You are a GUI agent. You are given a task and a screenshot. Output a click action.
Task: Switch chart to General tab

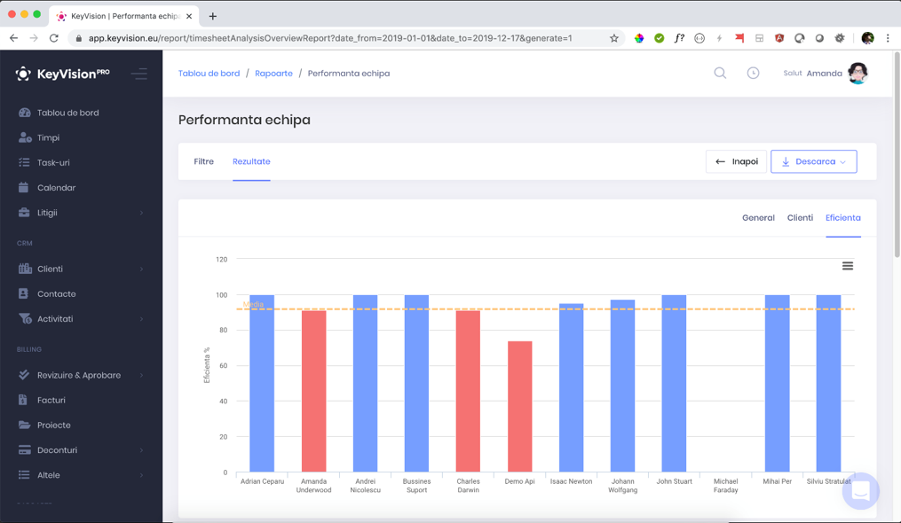pyautogui.click(x=758, y=217)
